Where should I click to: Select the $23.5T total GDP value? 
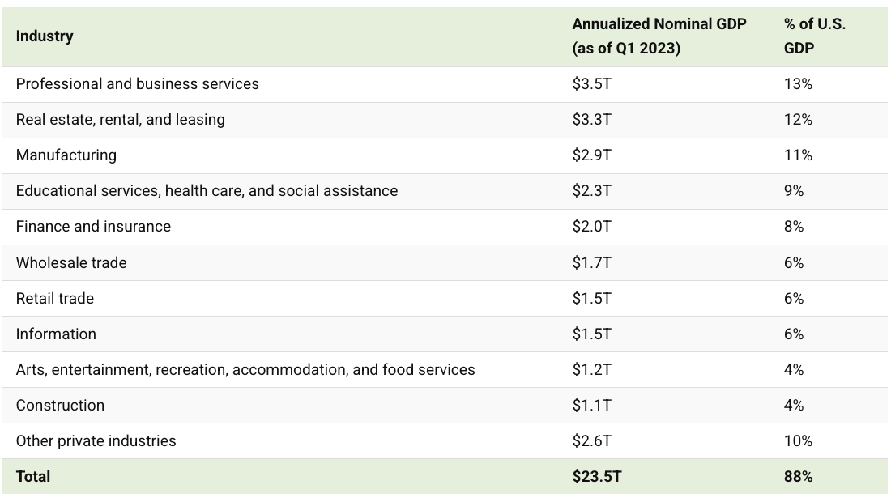point(597,477)
